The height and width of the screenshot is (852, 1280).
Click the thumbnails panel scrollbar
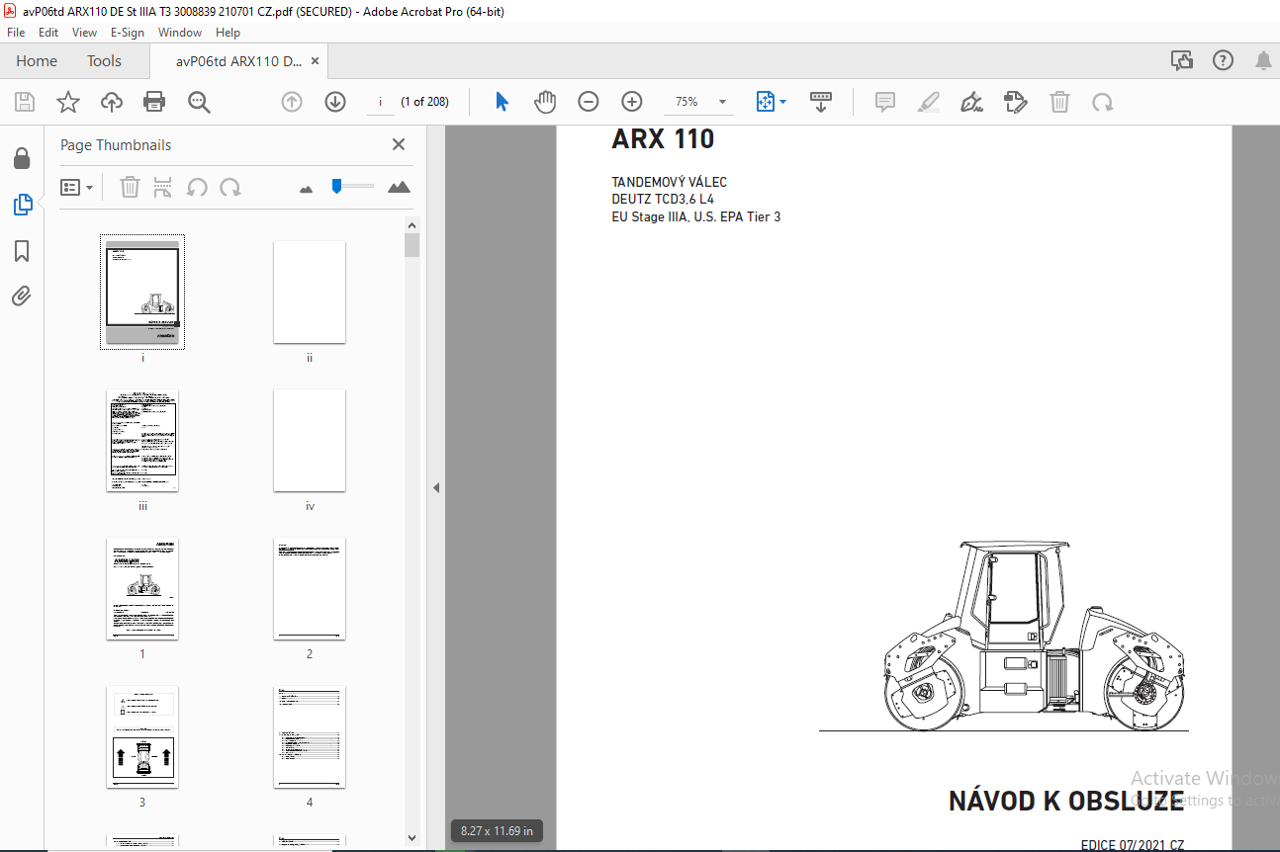(x=412, y=244)
